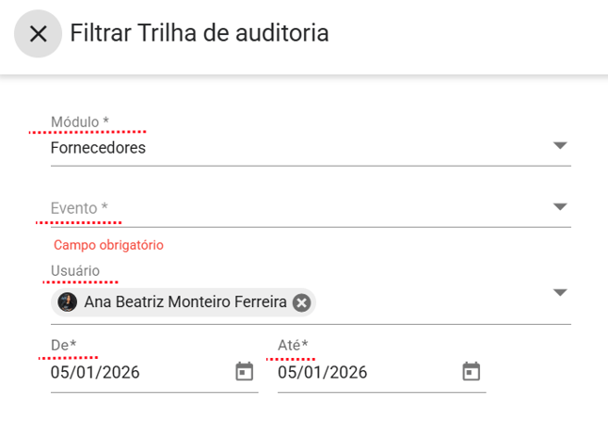This screenshot has height=421, width=608.
Task: Open calendar picker for De date
Action: 244,372
